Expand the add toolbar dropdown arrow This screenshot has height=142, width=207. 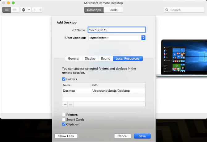click(40, 10)
